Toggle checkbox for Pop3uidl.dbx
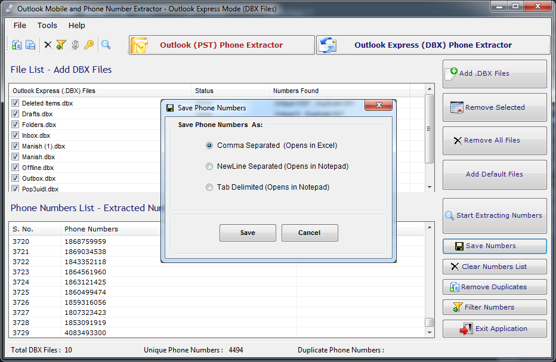The width and height of the screenshot is (556, 362). pyautogui.click(x=15, y=188)
